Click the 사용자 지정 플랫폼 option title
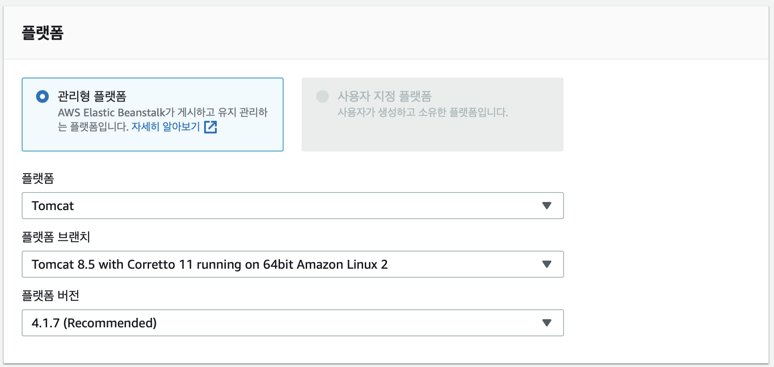The height and width of the screenshot is (367, 774). pos(384,96)
